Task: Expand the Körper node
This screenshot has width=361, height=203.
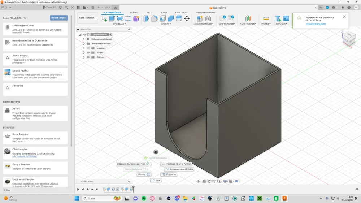Action: tap(84, 52)
